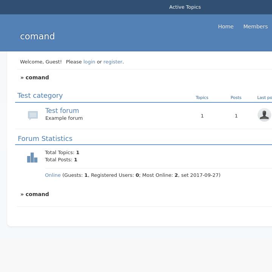Click the Forum Statistics heading

(x=45, y=139)
